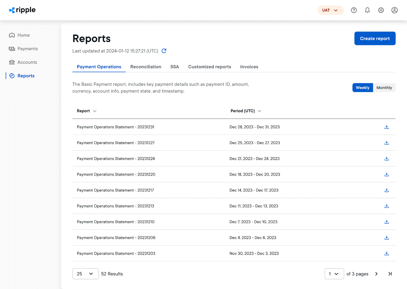
Task: Navigate to Accounts in the sidebar
Action: [27, 62]
